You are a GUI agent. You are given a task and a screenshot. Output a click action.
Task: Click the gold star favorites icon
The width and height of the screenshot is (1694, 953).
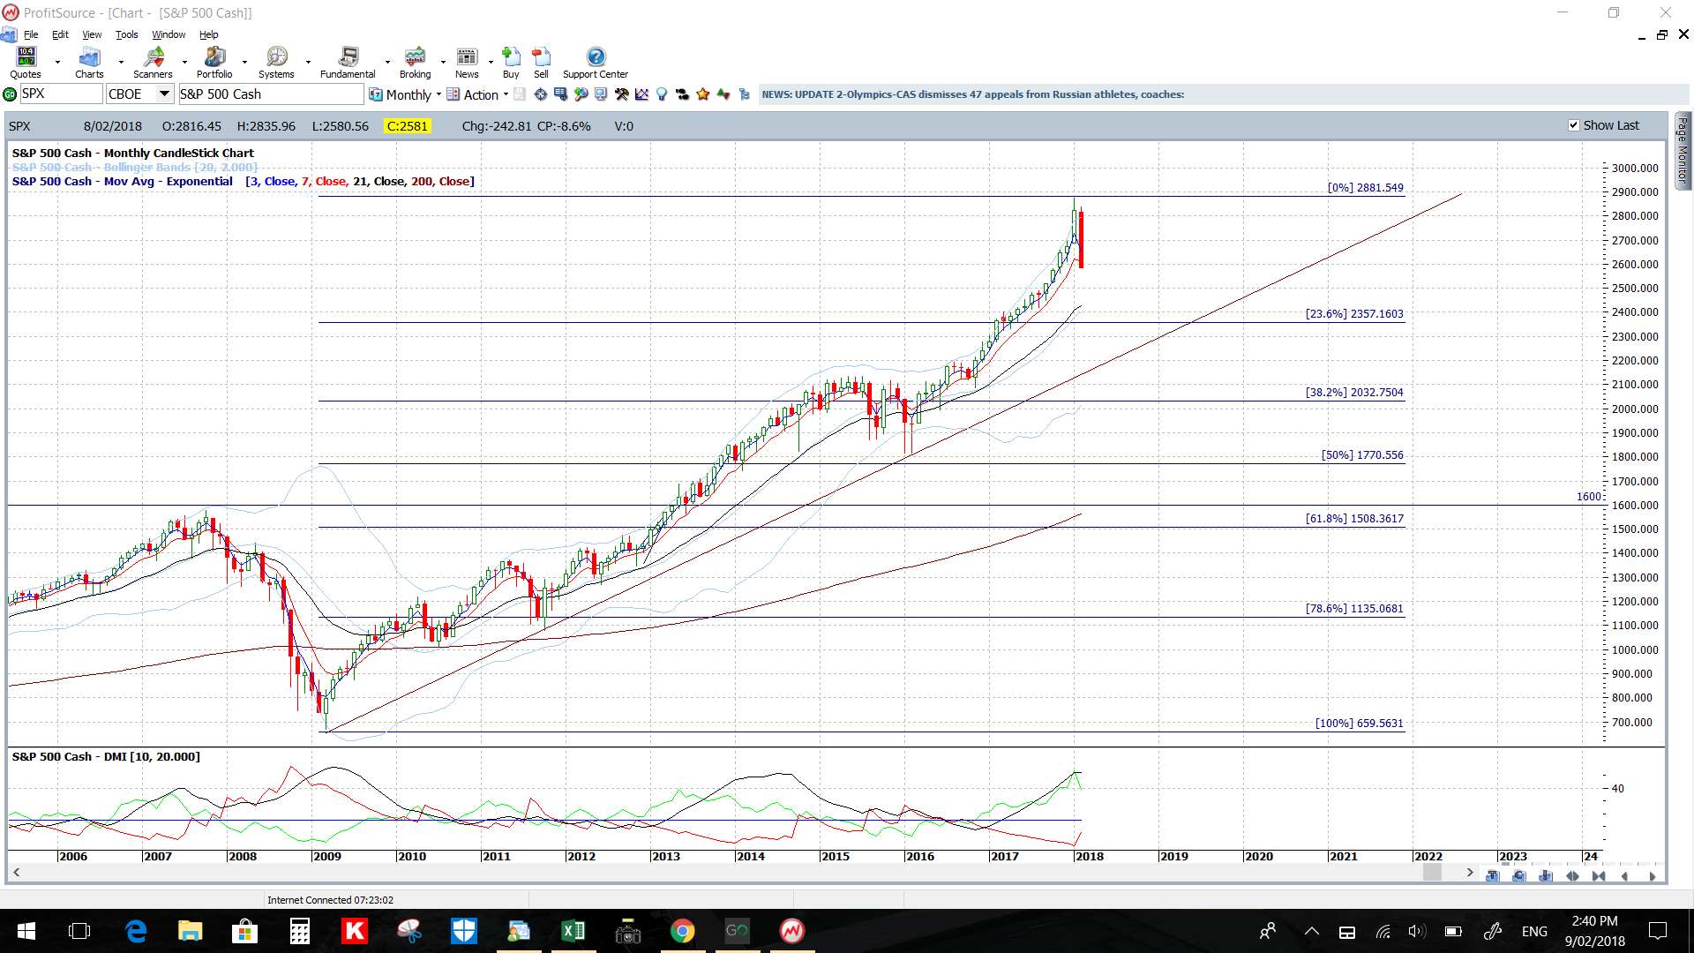pos(703,94)
